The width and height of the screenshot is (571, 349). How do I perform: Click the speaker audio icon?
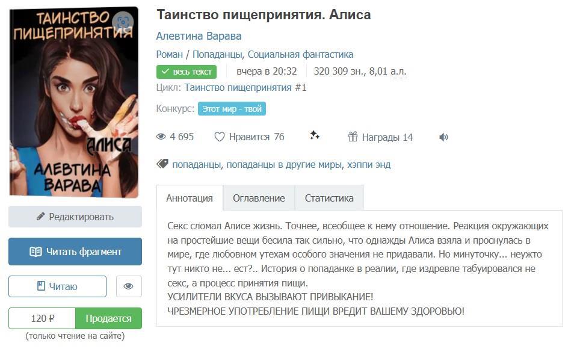(x=443, y=137)
